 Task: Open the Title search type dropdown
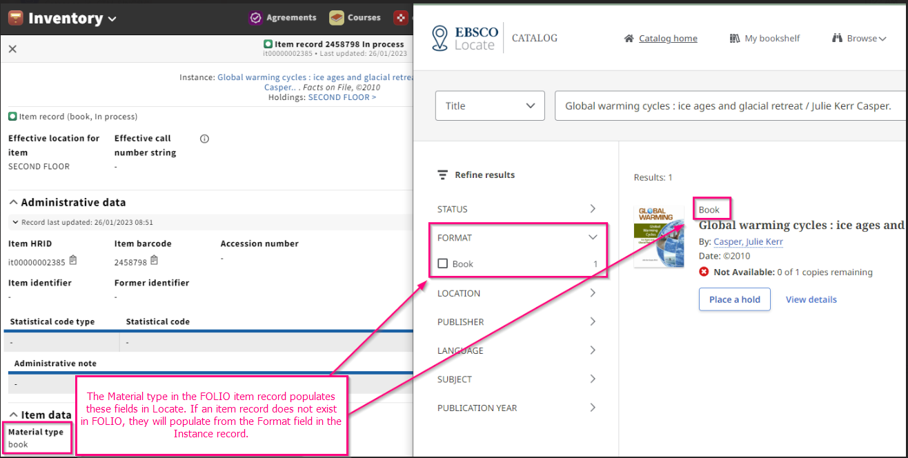(490, 106)
